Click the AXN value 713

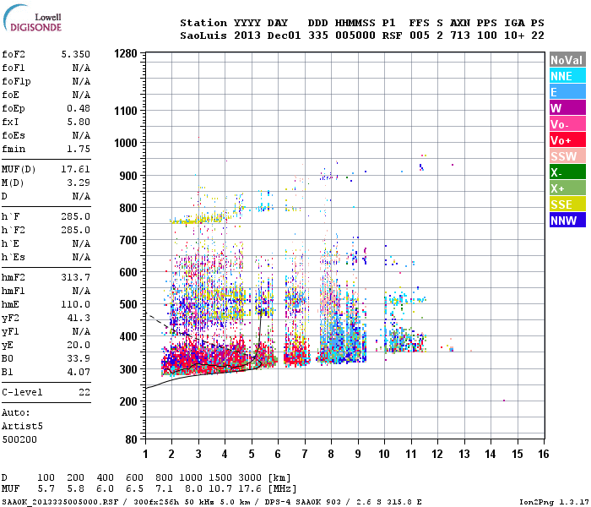460,35
